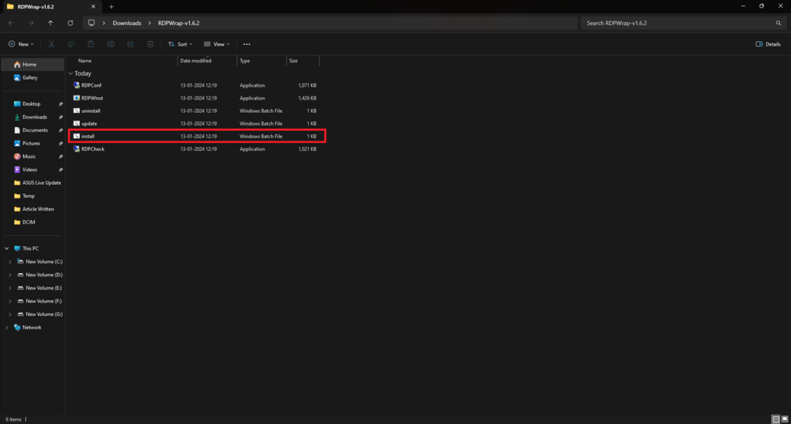The image size is (791, 424).
Task: Navigate up one folder level
Action: [x=50, y=22]
